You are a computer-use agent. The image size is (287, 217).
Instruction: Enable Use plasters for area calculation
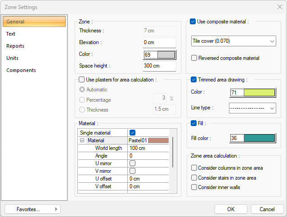point(82,80)
